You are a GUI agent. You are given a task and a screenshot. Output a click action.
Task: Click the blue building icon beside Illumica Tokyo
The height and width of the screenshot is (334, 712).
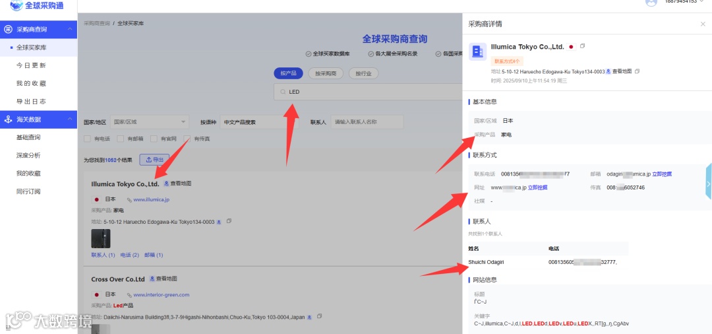coord(477,51)
